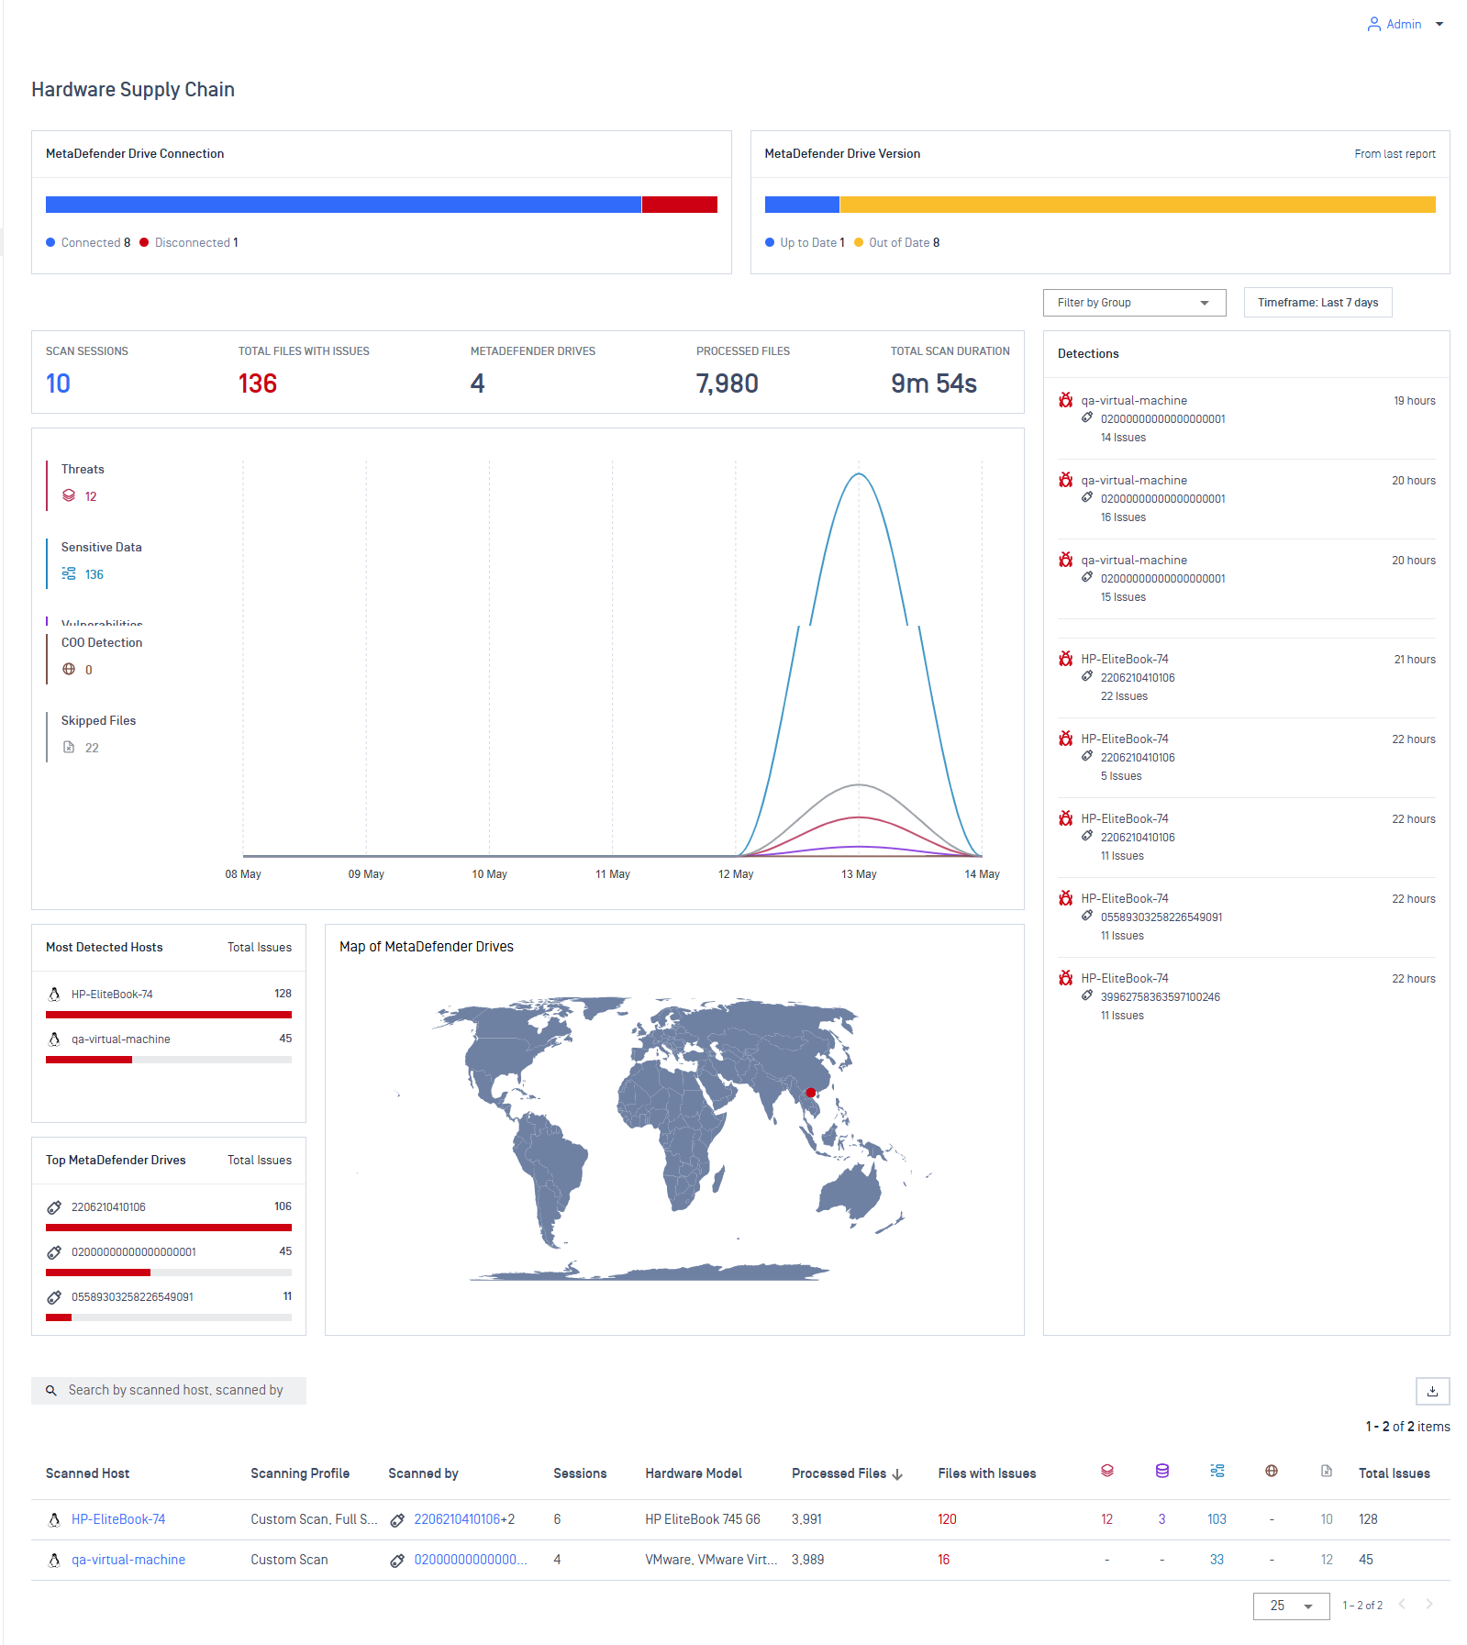Click the Out of Date legend item
This screenshot has height=1645, width=1467.
coord(897,243)
